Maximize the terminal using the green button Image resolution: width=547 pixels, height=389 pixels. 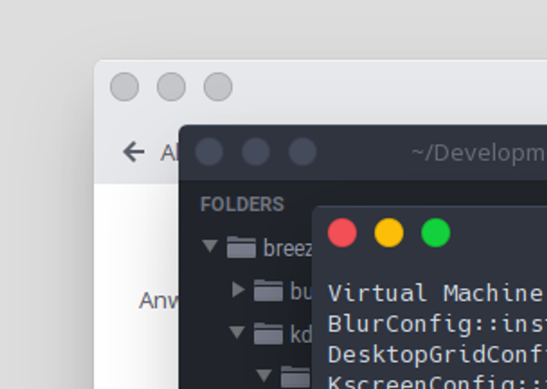(x=435, y=233)
